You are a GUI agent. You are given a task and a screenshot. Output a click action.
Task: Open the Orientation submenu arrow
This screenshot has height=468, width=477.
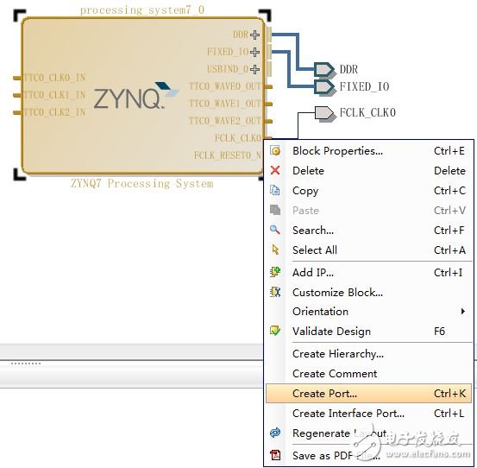click(462, 311)
